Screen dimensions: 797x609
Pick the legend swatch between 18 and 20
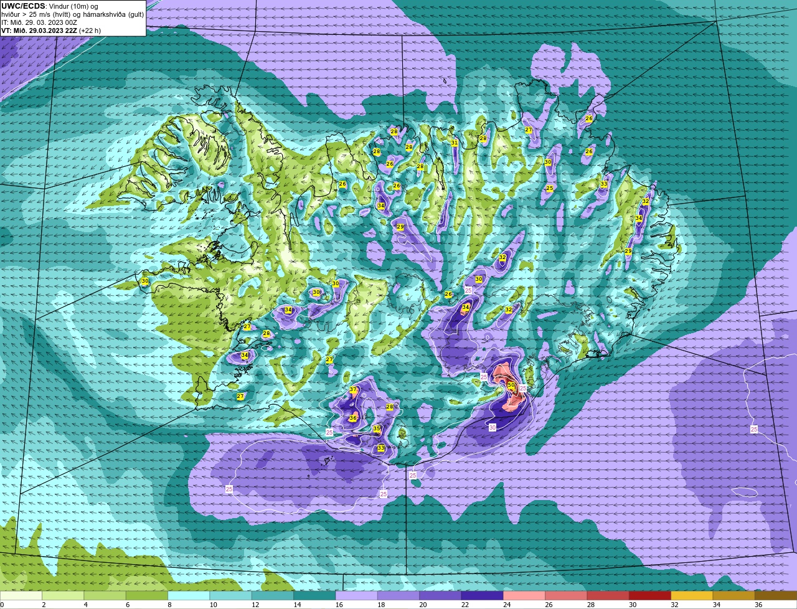pos(398,596)
